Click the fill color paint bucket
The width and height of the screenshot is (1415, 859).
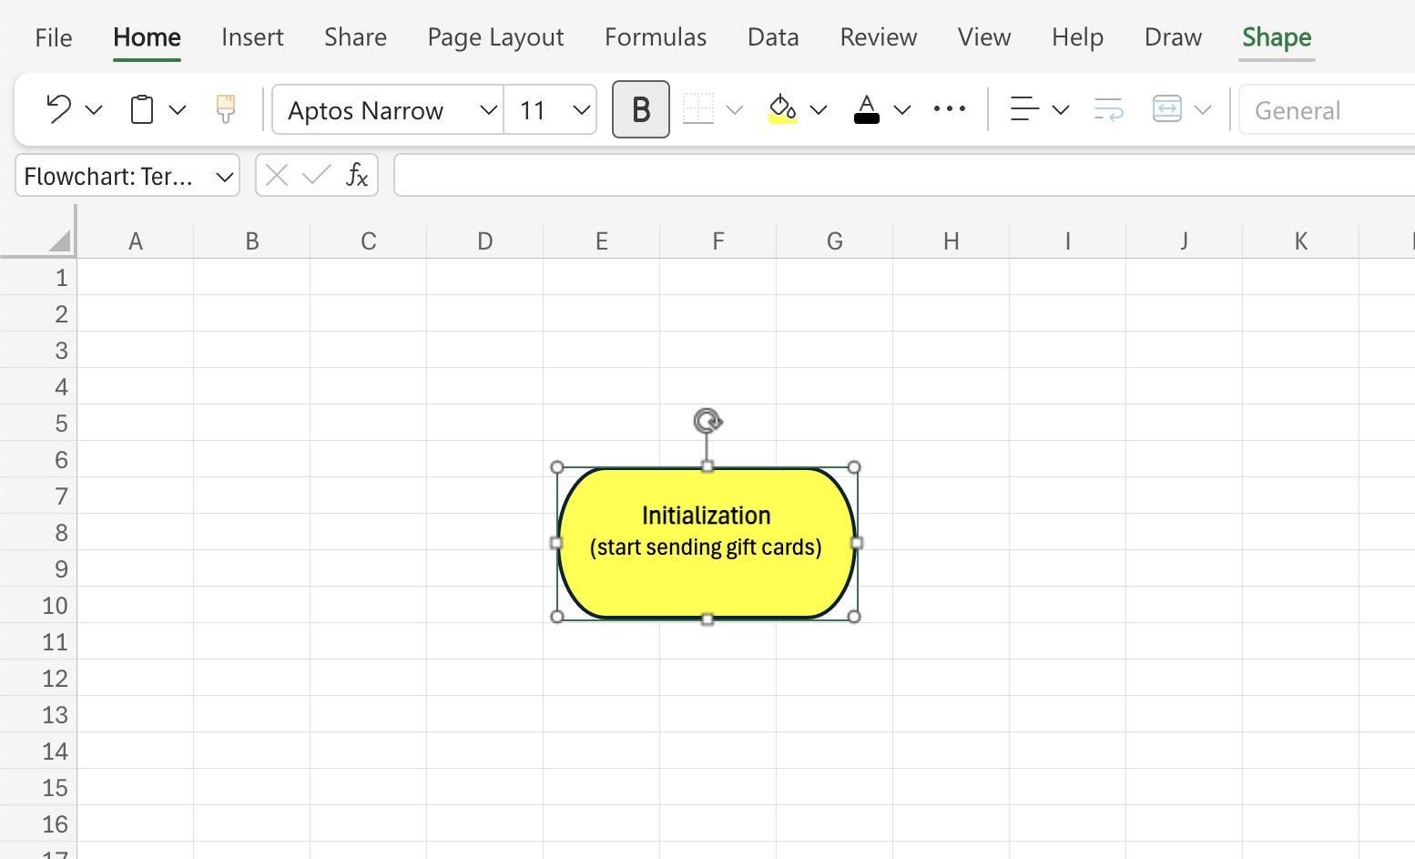click(x=783, y=109)
